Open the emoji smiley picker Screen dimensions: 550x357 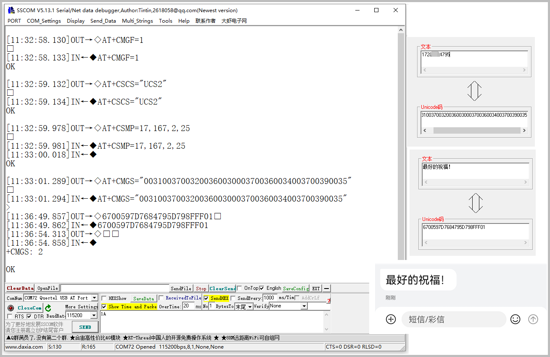[x=515, y=319]
